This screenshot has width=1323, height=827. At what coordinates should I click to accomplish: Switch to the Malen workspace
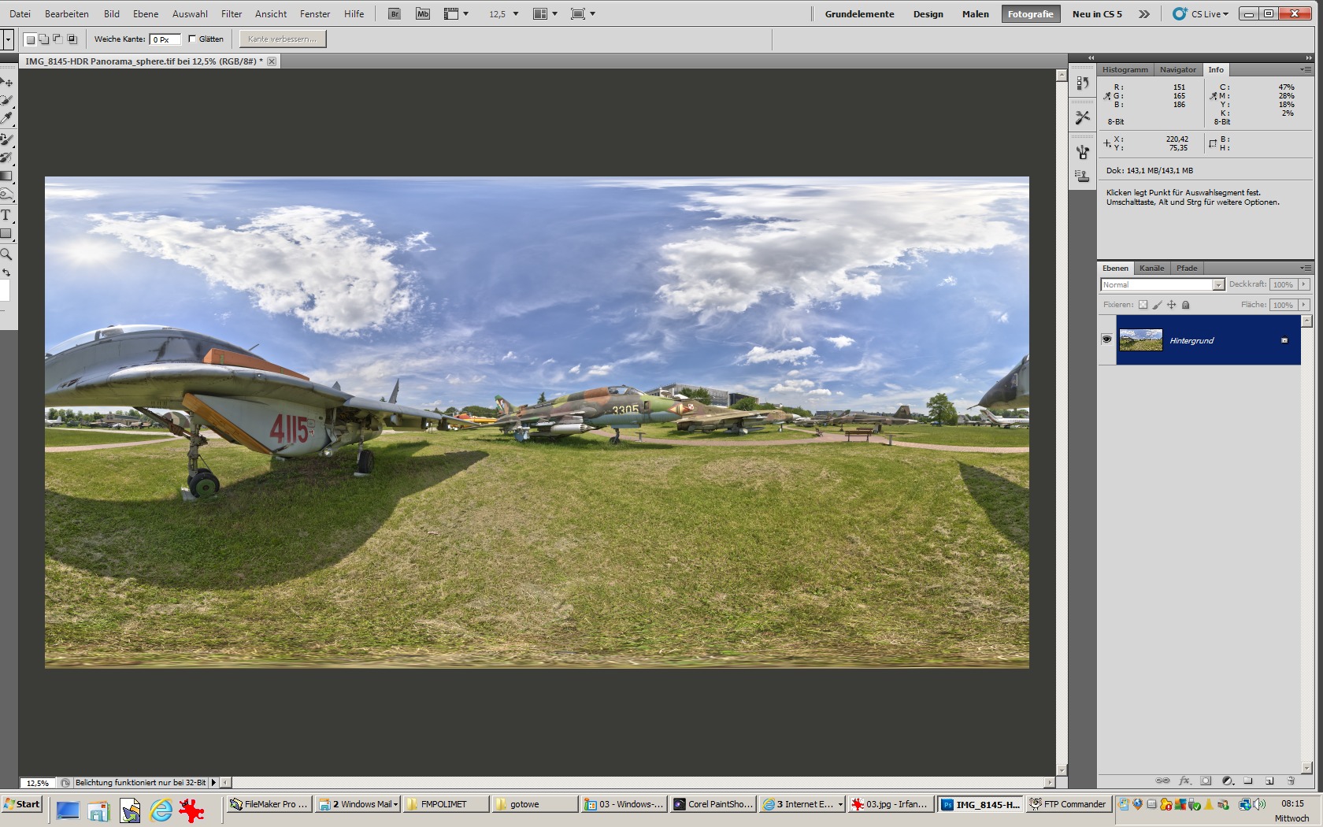pyautogui.click(x=975, y=14)
